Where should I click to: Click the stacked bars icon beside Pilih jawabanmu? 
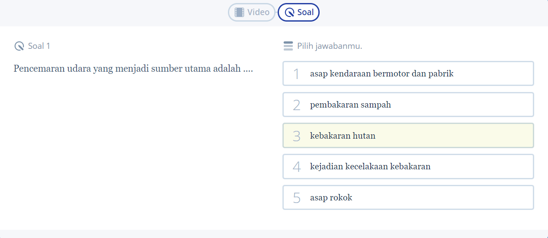pos(288,46)
